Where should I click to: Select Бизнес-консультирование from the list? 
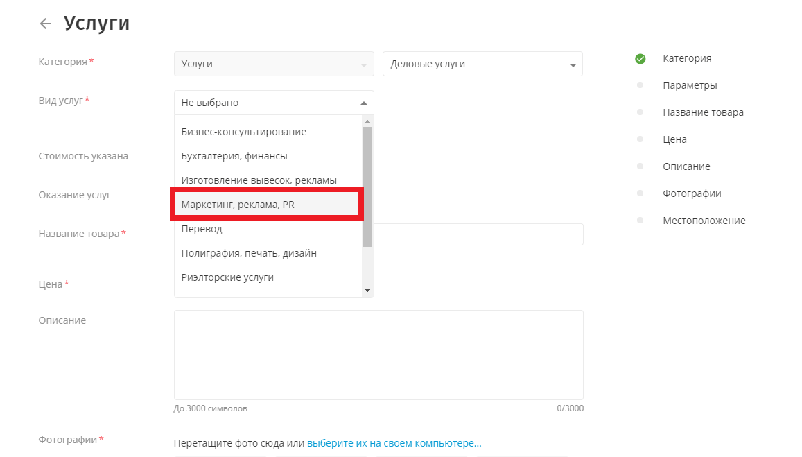[x=243, y=132]
